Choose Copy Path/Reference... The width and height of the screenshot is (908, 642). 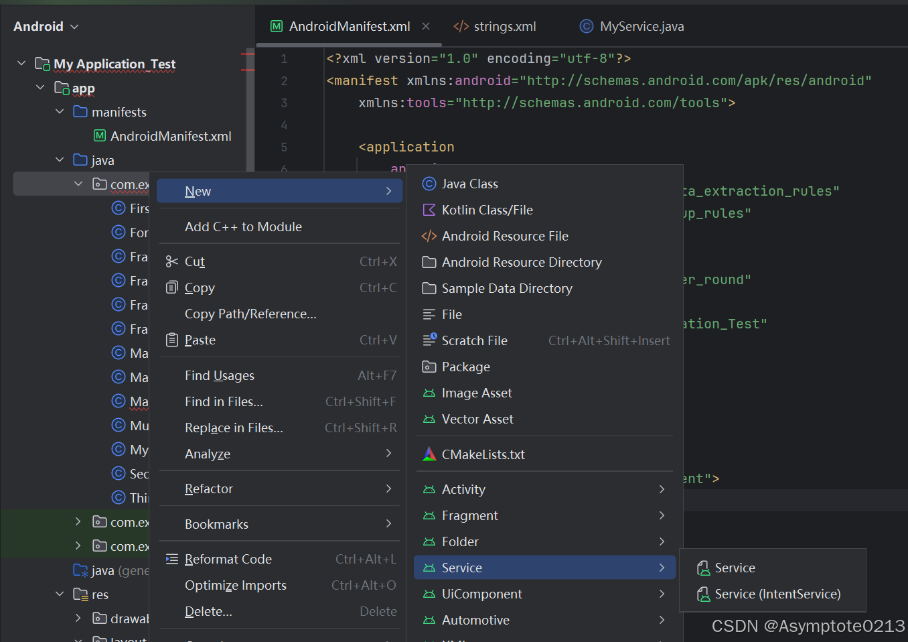coord(279,314)
